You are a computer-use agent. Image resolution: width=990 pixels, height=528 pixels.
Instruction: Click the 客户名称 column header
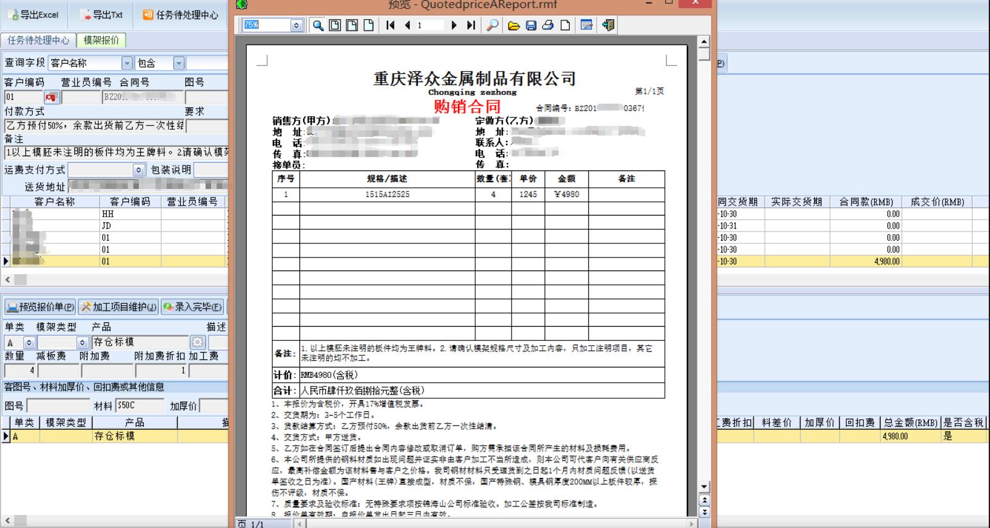pos(55,202)
